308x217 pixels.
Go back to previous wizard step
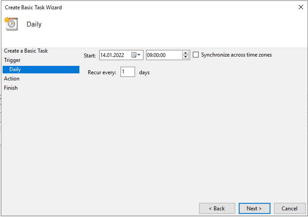point(217,208)
